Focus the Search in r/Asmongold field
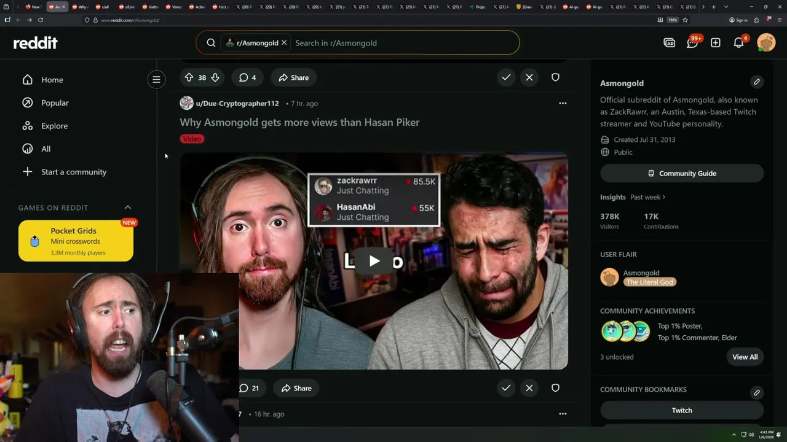 tap(403, 43)
